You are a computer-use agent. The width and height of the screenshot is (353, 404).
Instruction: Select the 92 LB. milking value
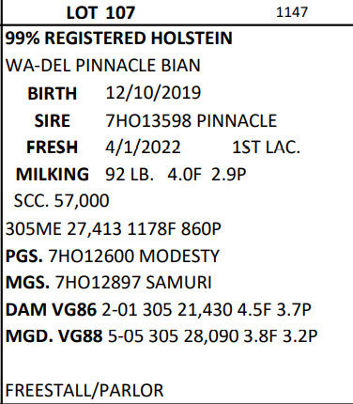click(130, 174)
